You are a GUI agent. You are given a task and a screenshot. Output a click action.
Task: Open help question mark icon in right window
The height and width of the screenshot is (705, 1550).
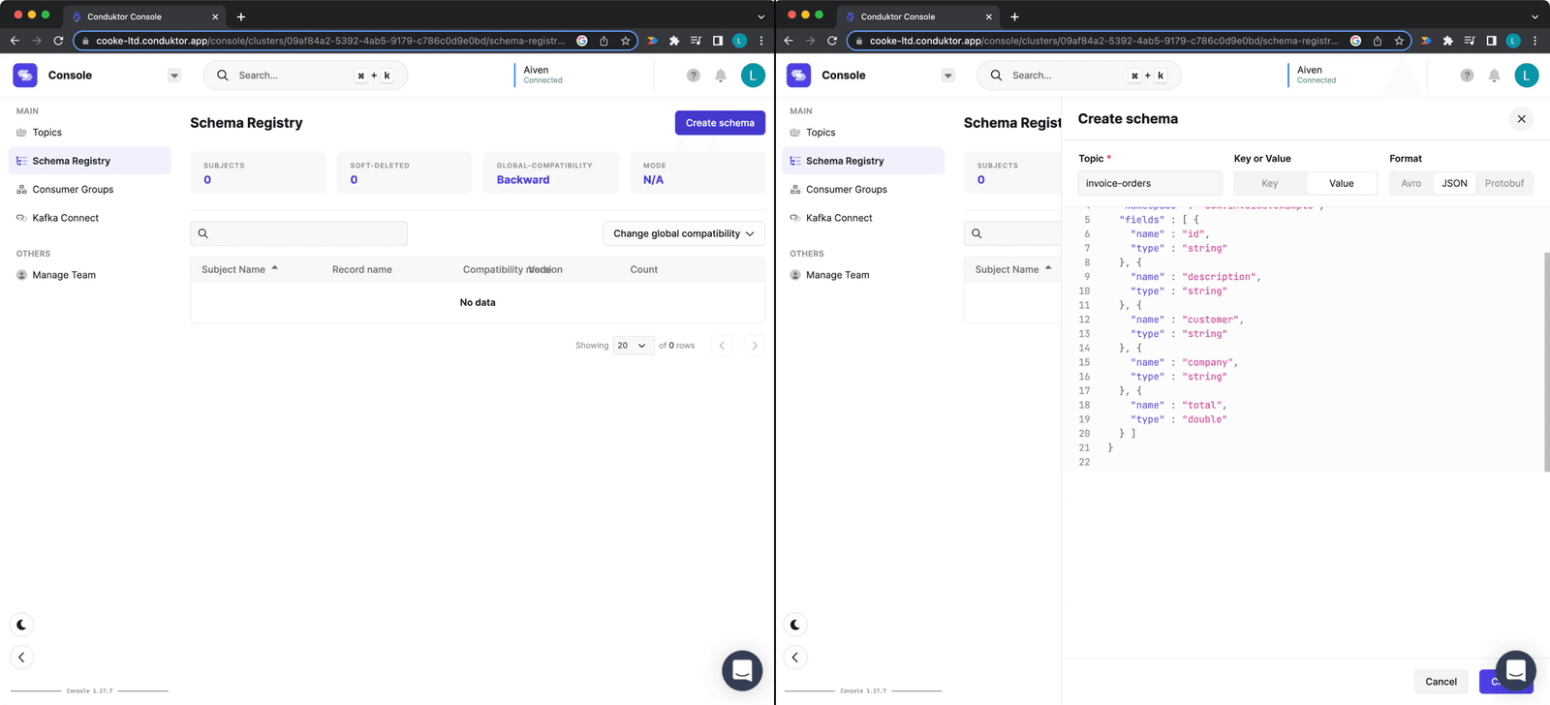tap(1467, 76)
